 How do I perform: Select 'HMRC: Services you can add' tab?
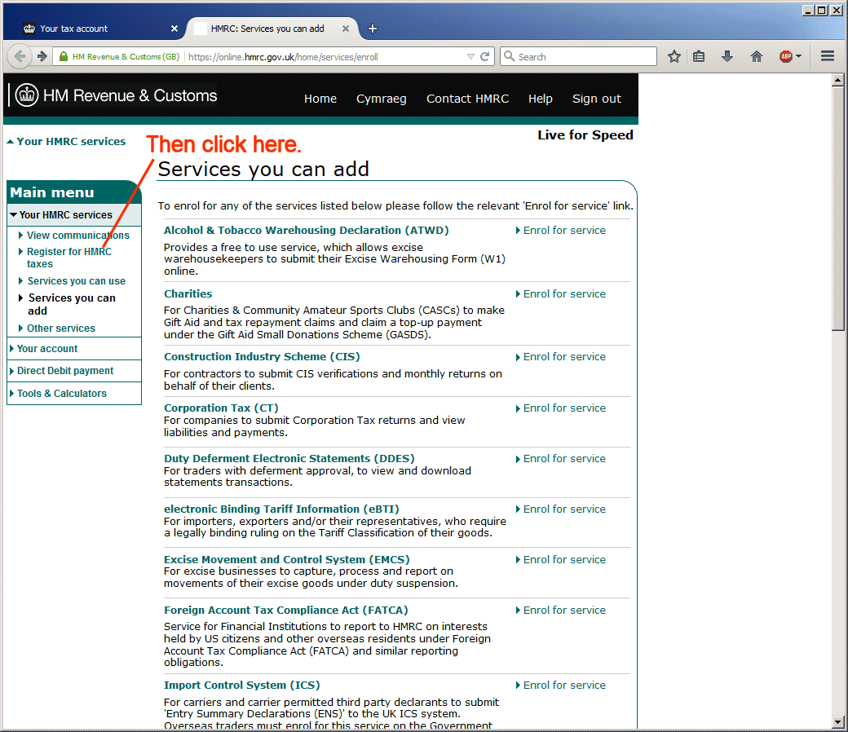(x=272, y=29)
